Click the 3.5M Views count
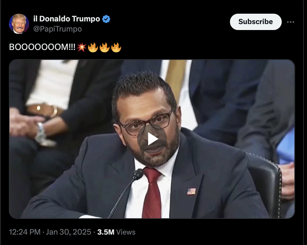Screen dimensions: 307x245 tap(116, 232)
